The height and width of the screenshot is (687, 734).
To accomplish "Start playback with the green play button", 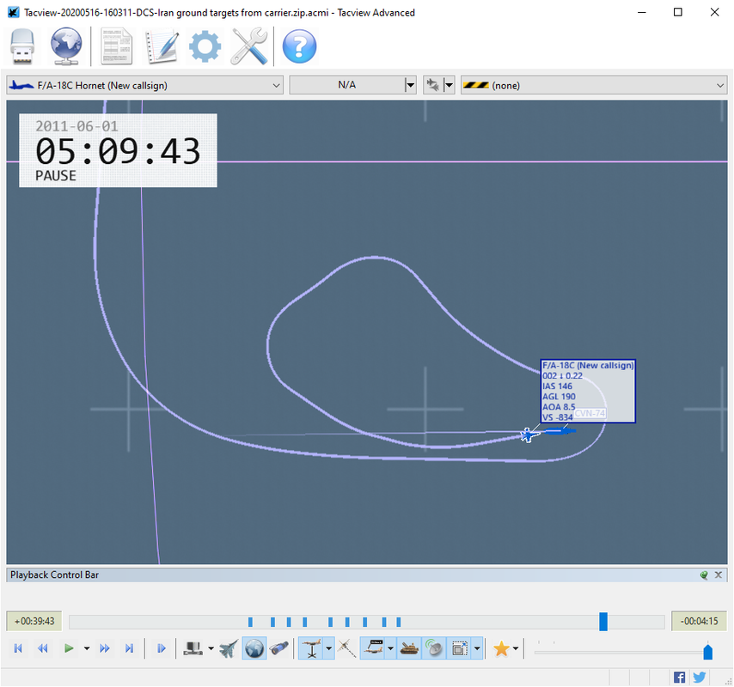I will 69,648.
